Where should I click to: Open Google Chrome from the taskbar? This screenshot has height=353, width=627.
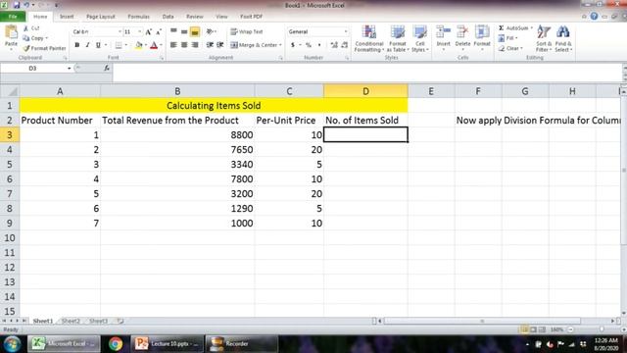pyautogui.click(x=116, y=344)
